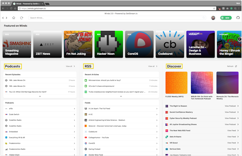Open the Codeburst featured card

click(170, 44)
